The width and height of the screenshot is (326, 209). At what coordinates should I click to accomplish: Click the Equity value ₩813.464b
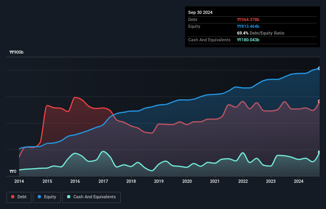(248, 26)
